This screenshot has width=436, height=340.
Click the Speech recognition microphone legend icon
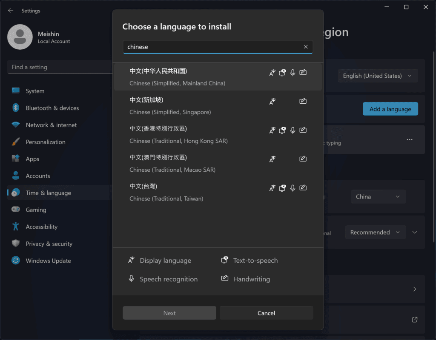tap(132, 279)
